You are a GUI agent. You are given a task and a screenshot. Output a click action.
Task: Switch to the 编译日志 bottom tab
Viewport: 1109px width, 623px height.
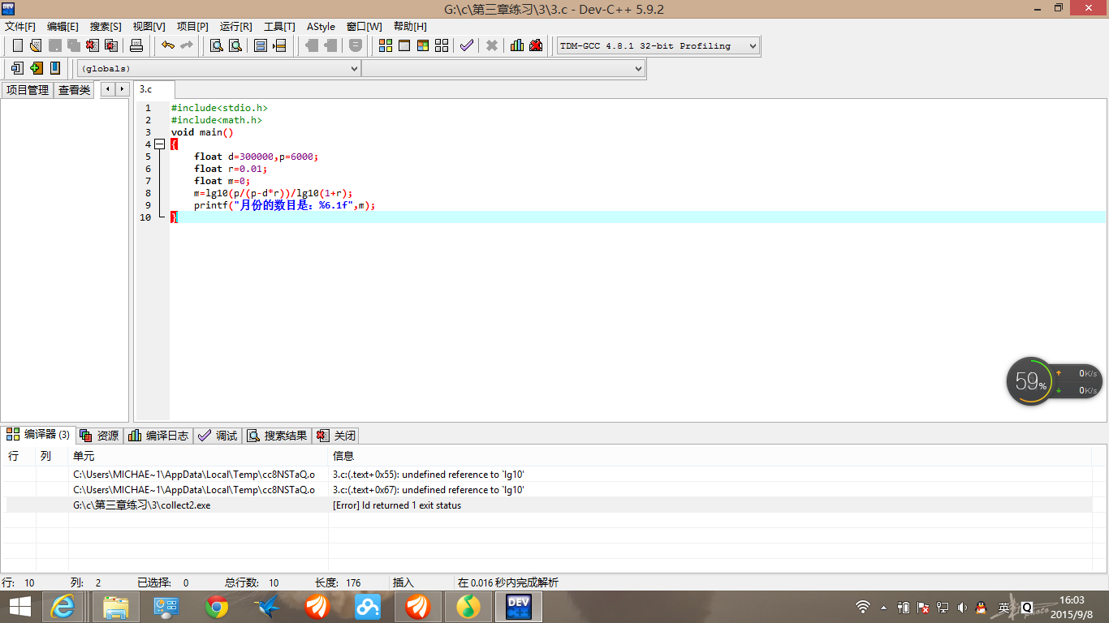[158, 436]
